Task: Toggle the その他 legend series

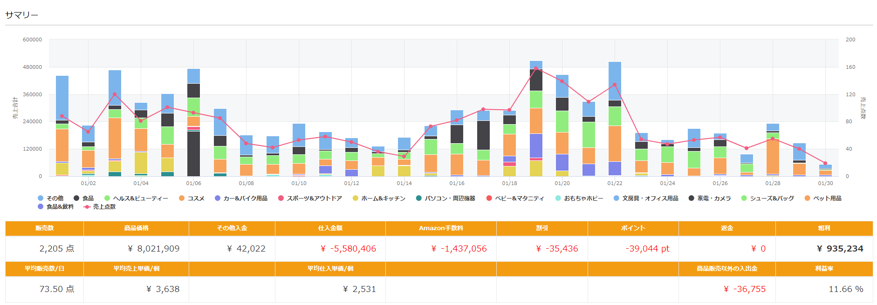Action: click(x=50, y=198)
